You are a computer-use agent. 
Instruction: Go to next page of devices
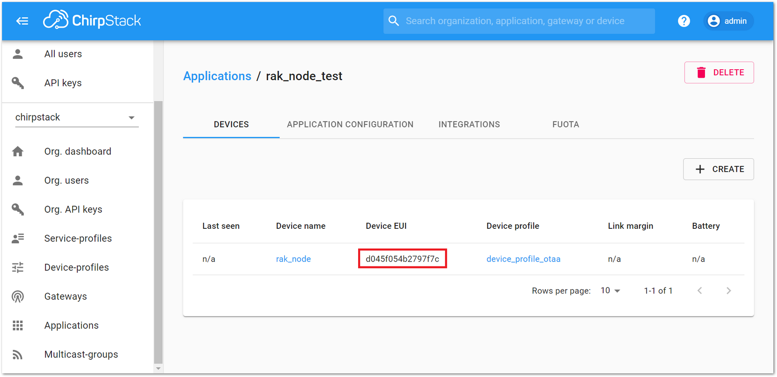coord(728,291)
